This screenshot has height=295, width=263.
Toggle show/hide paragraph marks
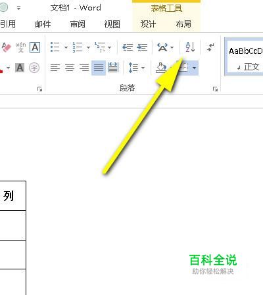210,47
